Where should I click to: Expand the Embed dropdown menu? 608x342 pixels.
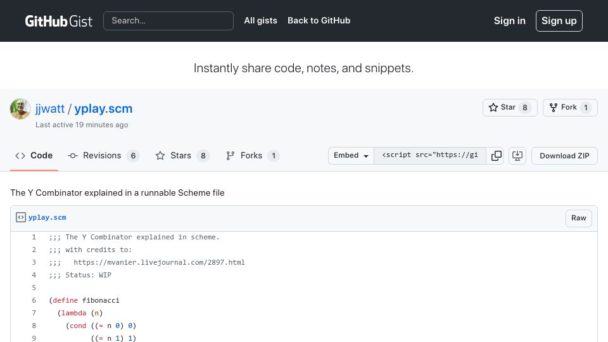click(351, 156)
